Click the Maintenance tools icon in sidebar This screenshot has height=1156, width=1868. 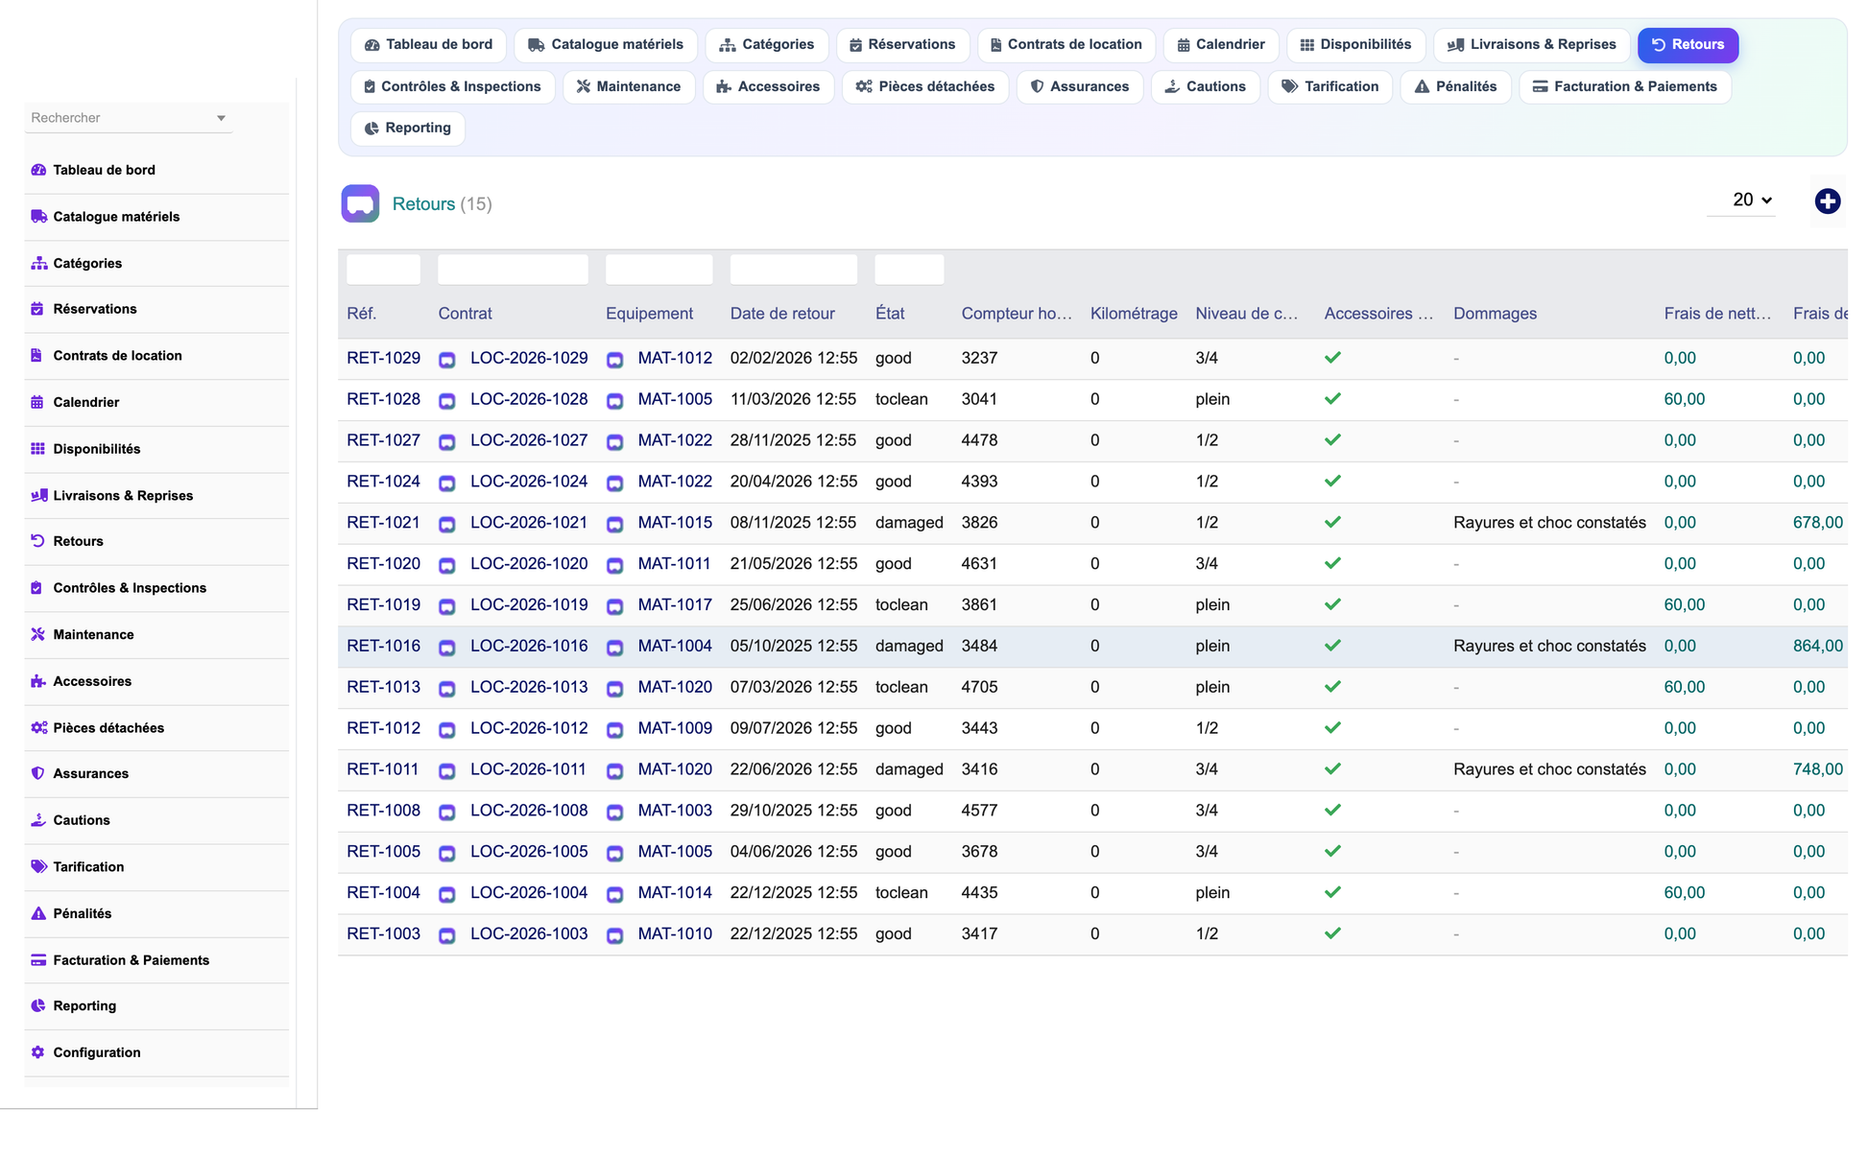[37, 634]
